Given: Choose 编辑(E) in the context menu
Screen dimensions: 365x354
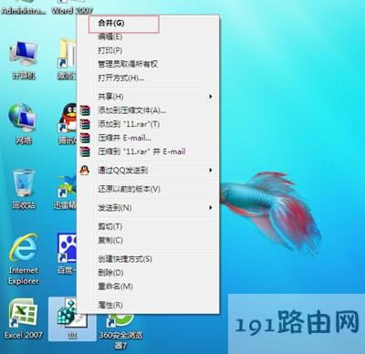Looking at the screenshot, I should click(x=148, y=36).
